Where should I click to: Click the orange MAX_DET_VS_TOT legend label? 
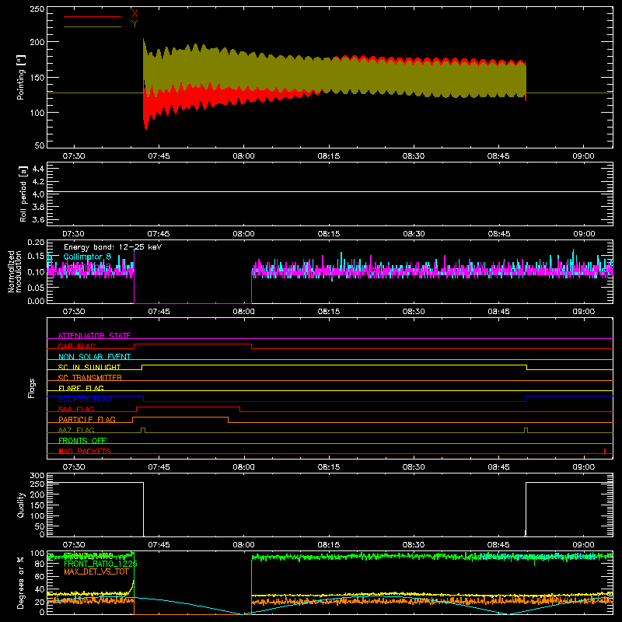click(x=96, y=571)
